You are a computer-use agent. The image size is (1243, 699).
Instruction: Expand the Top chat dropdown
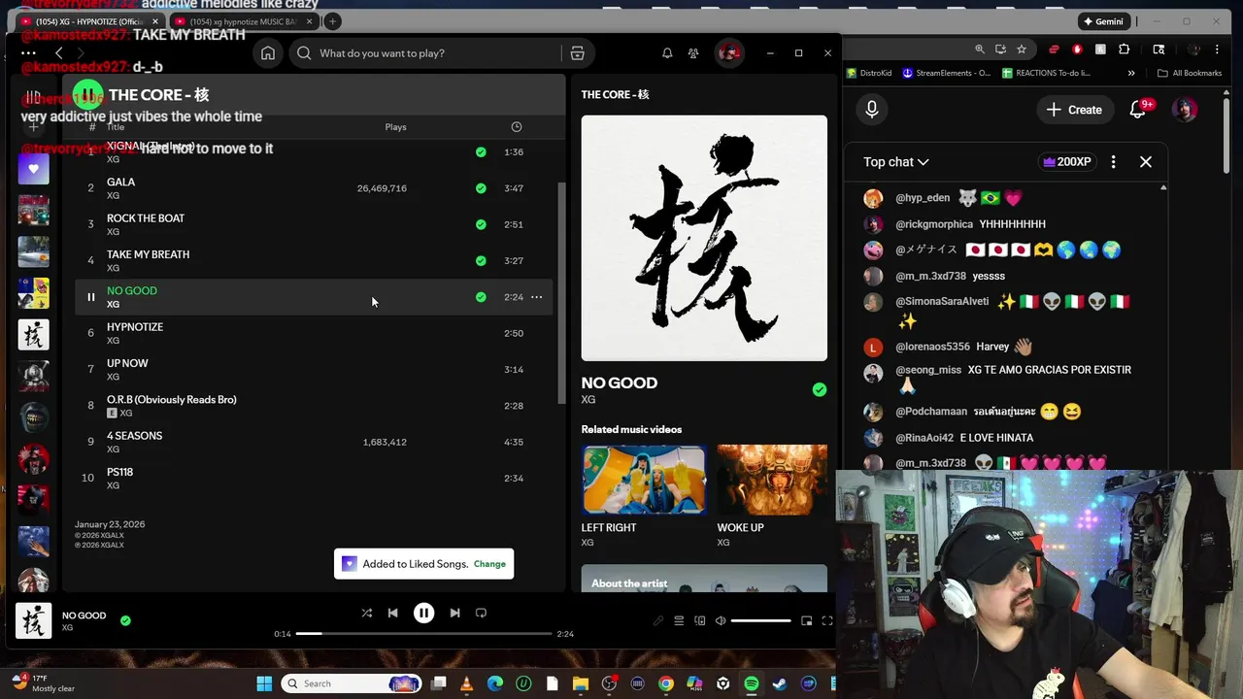tap(896, 162)
